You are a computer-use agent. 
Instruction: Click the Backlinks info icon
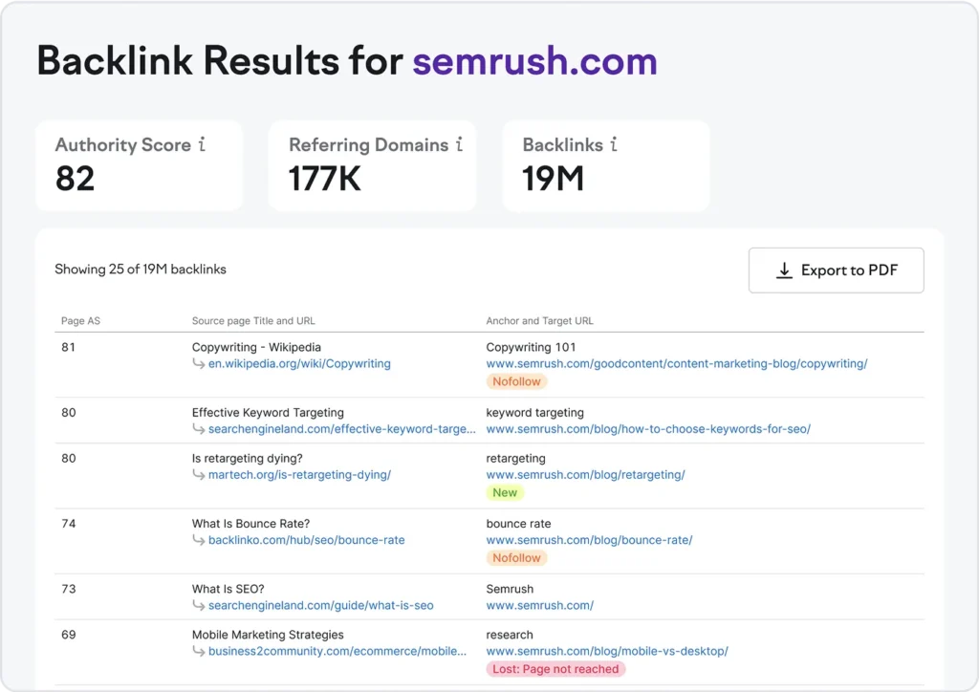pyautogui.click(x=616, y=144)
